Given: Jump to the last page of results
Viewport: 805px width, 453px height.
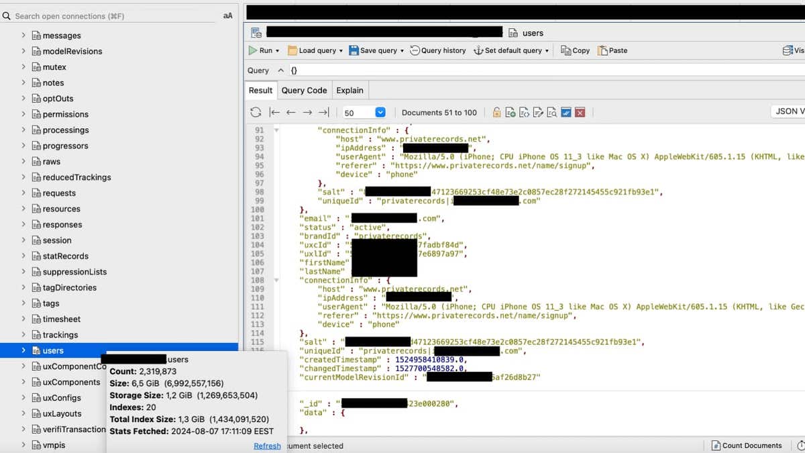Looking at the screenshot, I should 324,113.
